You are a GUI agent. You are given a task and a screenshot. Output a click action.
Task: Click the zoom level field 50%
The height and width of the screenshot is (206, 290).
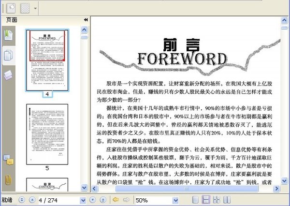(x=154, y=200)
